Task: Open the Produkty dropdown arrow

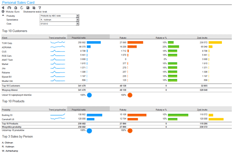Action: pyautogui.click(x=77, y=16)
